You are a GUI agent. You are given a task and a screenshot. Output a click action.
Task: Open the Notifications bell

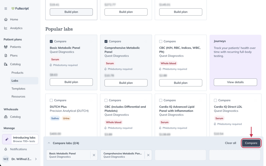coord(6,149)
